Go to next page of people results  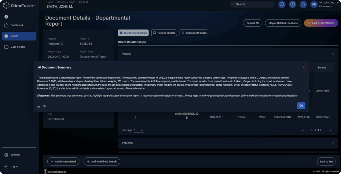[330, 130]
